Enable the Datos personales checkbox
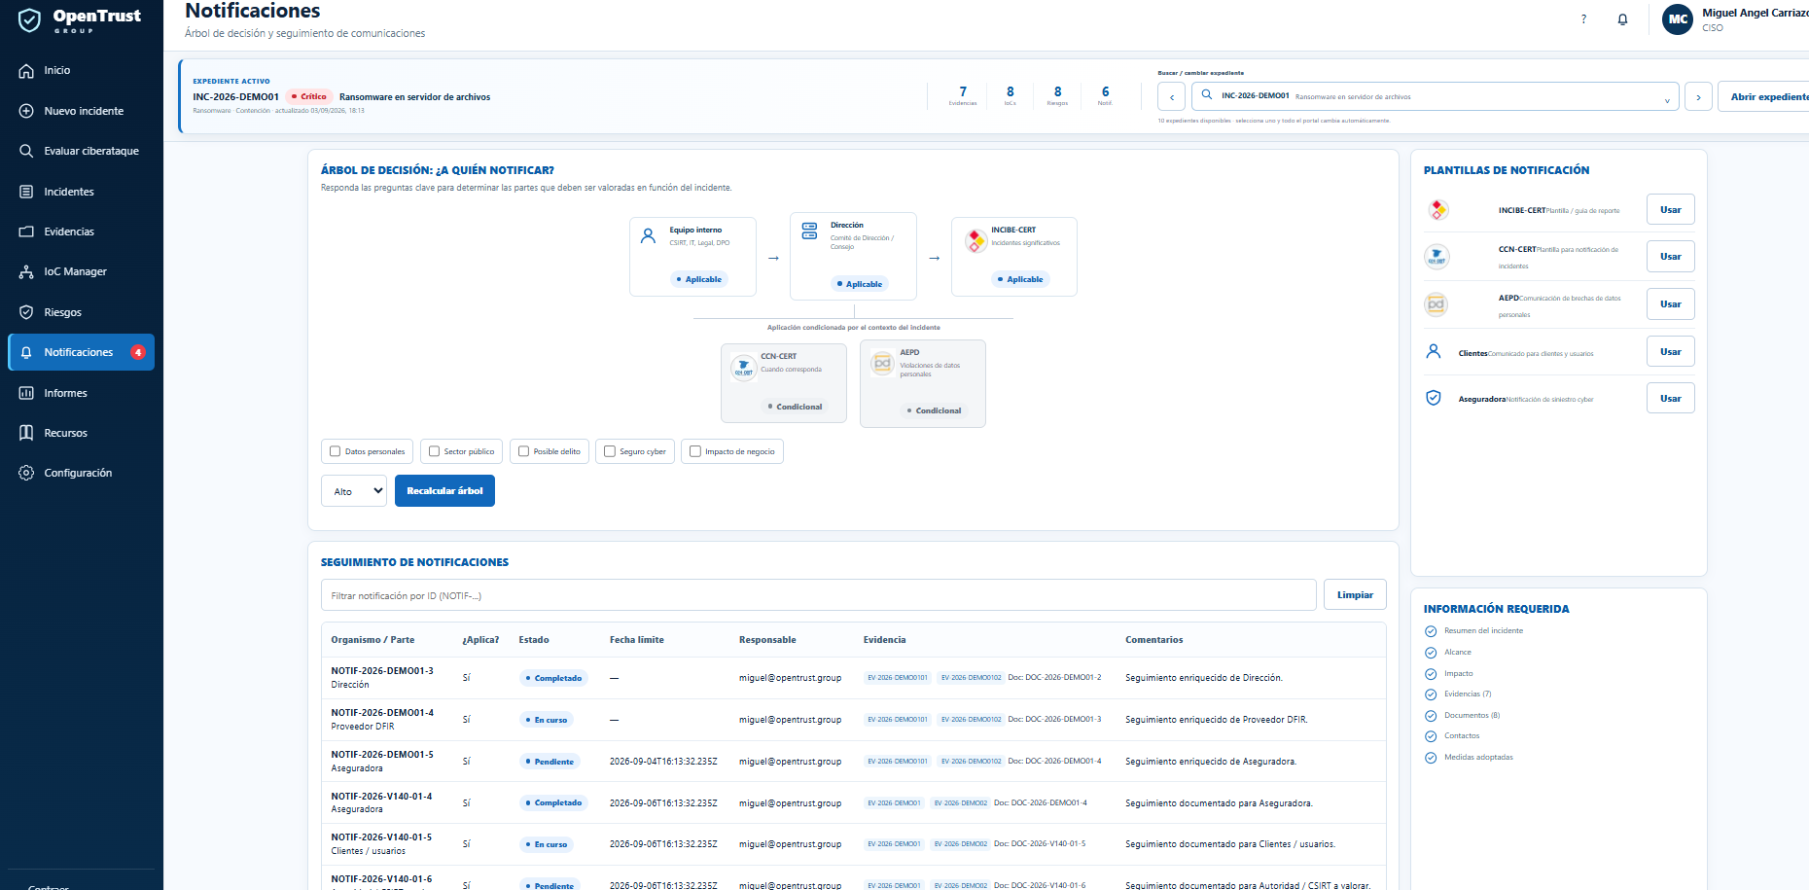1809x890 pixels. point(336,451)
